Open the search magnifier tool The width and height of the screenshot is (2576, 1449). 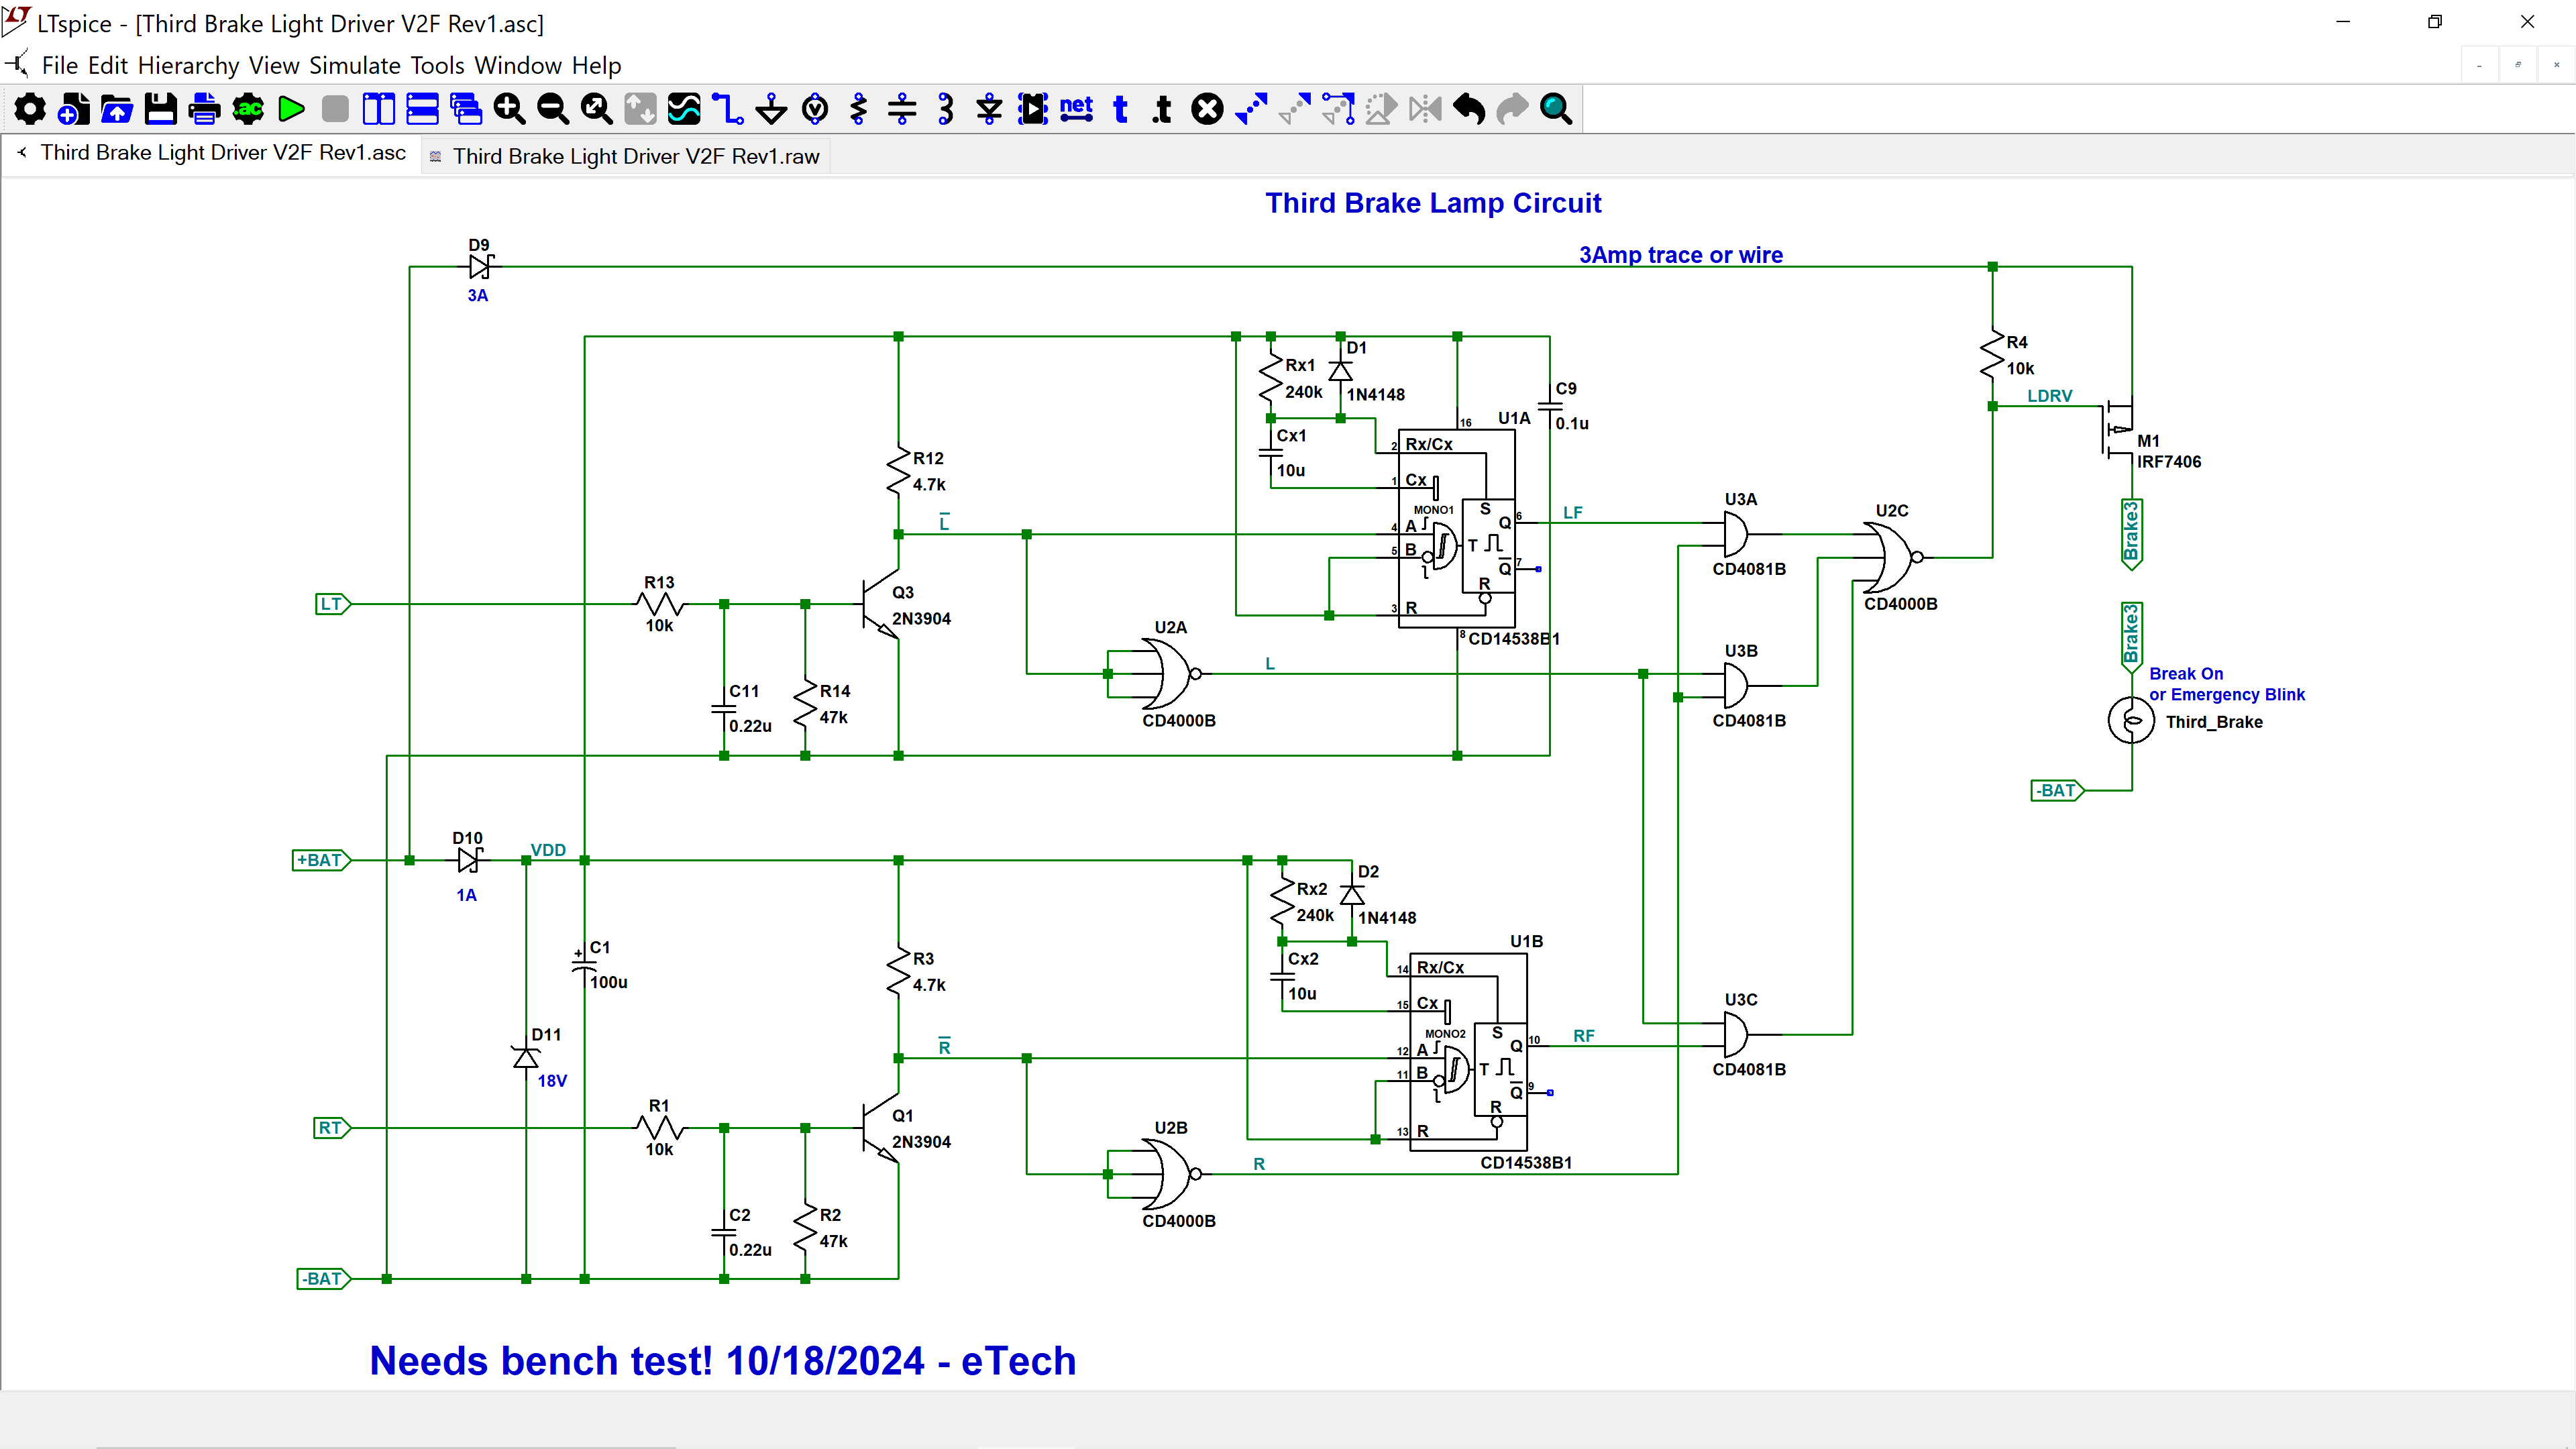pyautogui.click(x=1556, y=109)
